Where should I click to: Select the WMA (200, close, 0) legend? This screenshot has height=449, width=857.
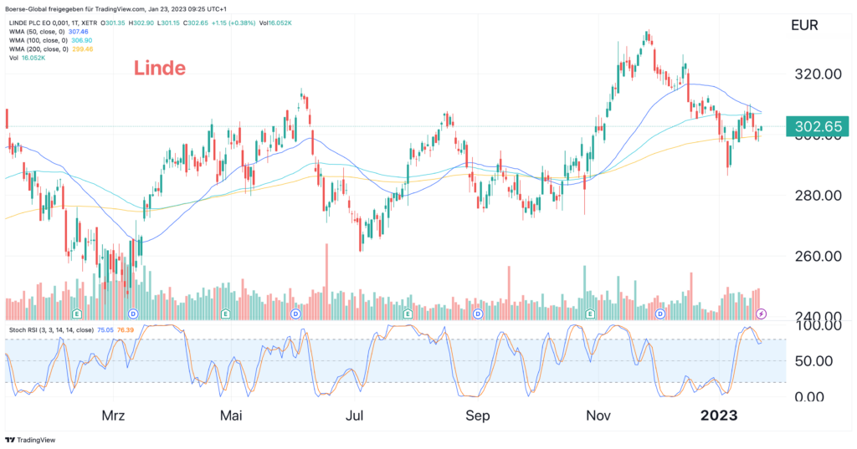pos(40,49)
